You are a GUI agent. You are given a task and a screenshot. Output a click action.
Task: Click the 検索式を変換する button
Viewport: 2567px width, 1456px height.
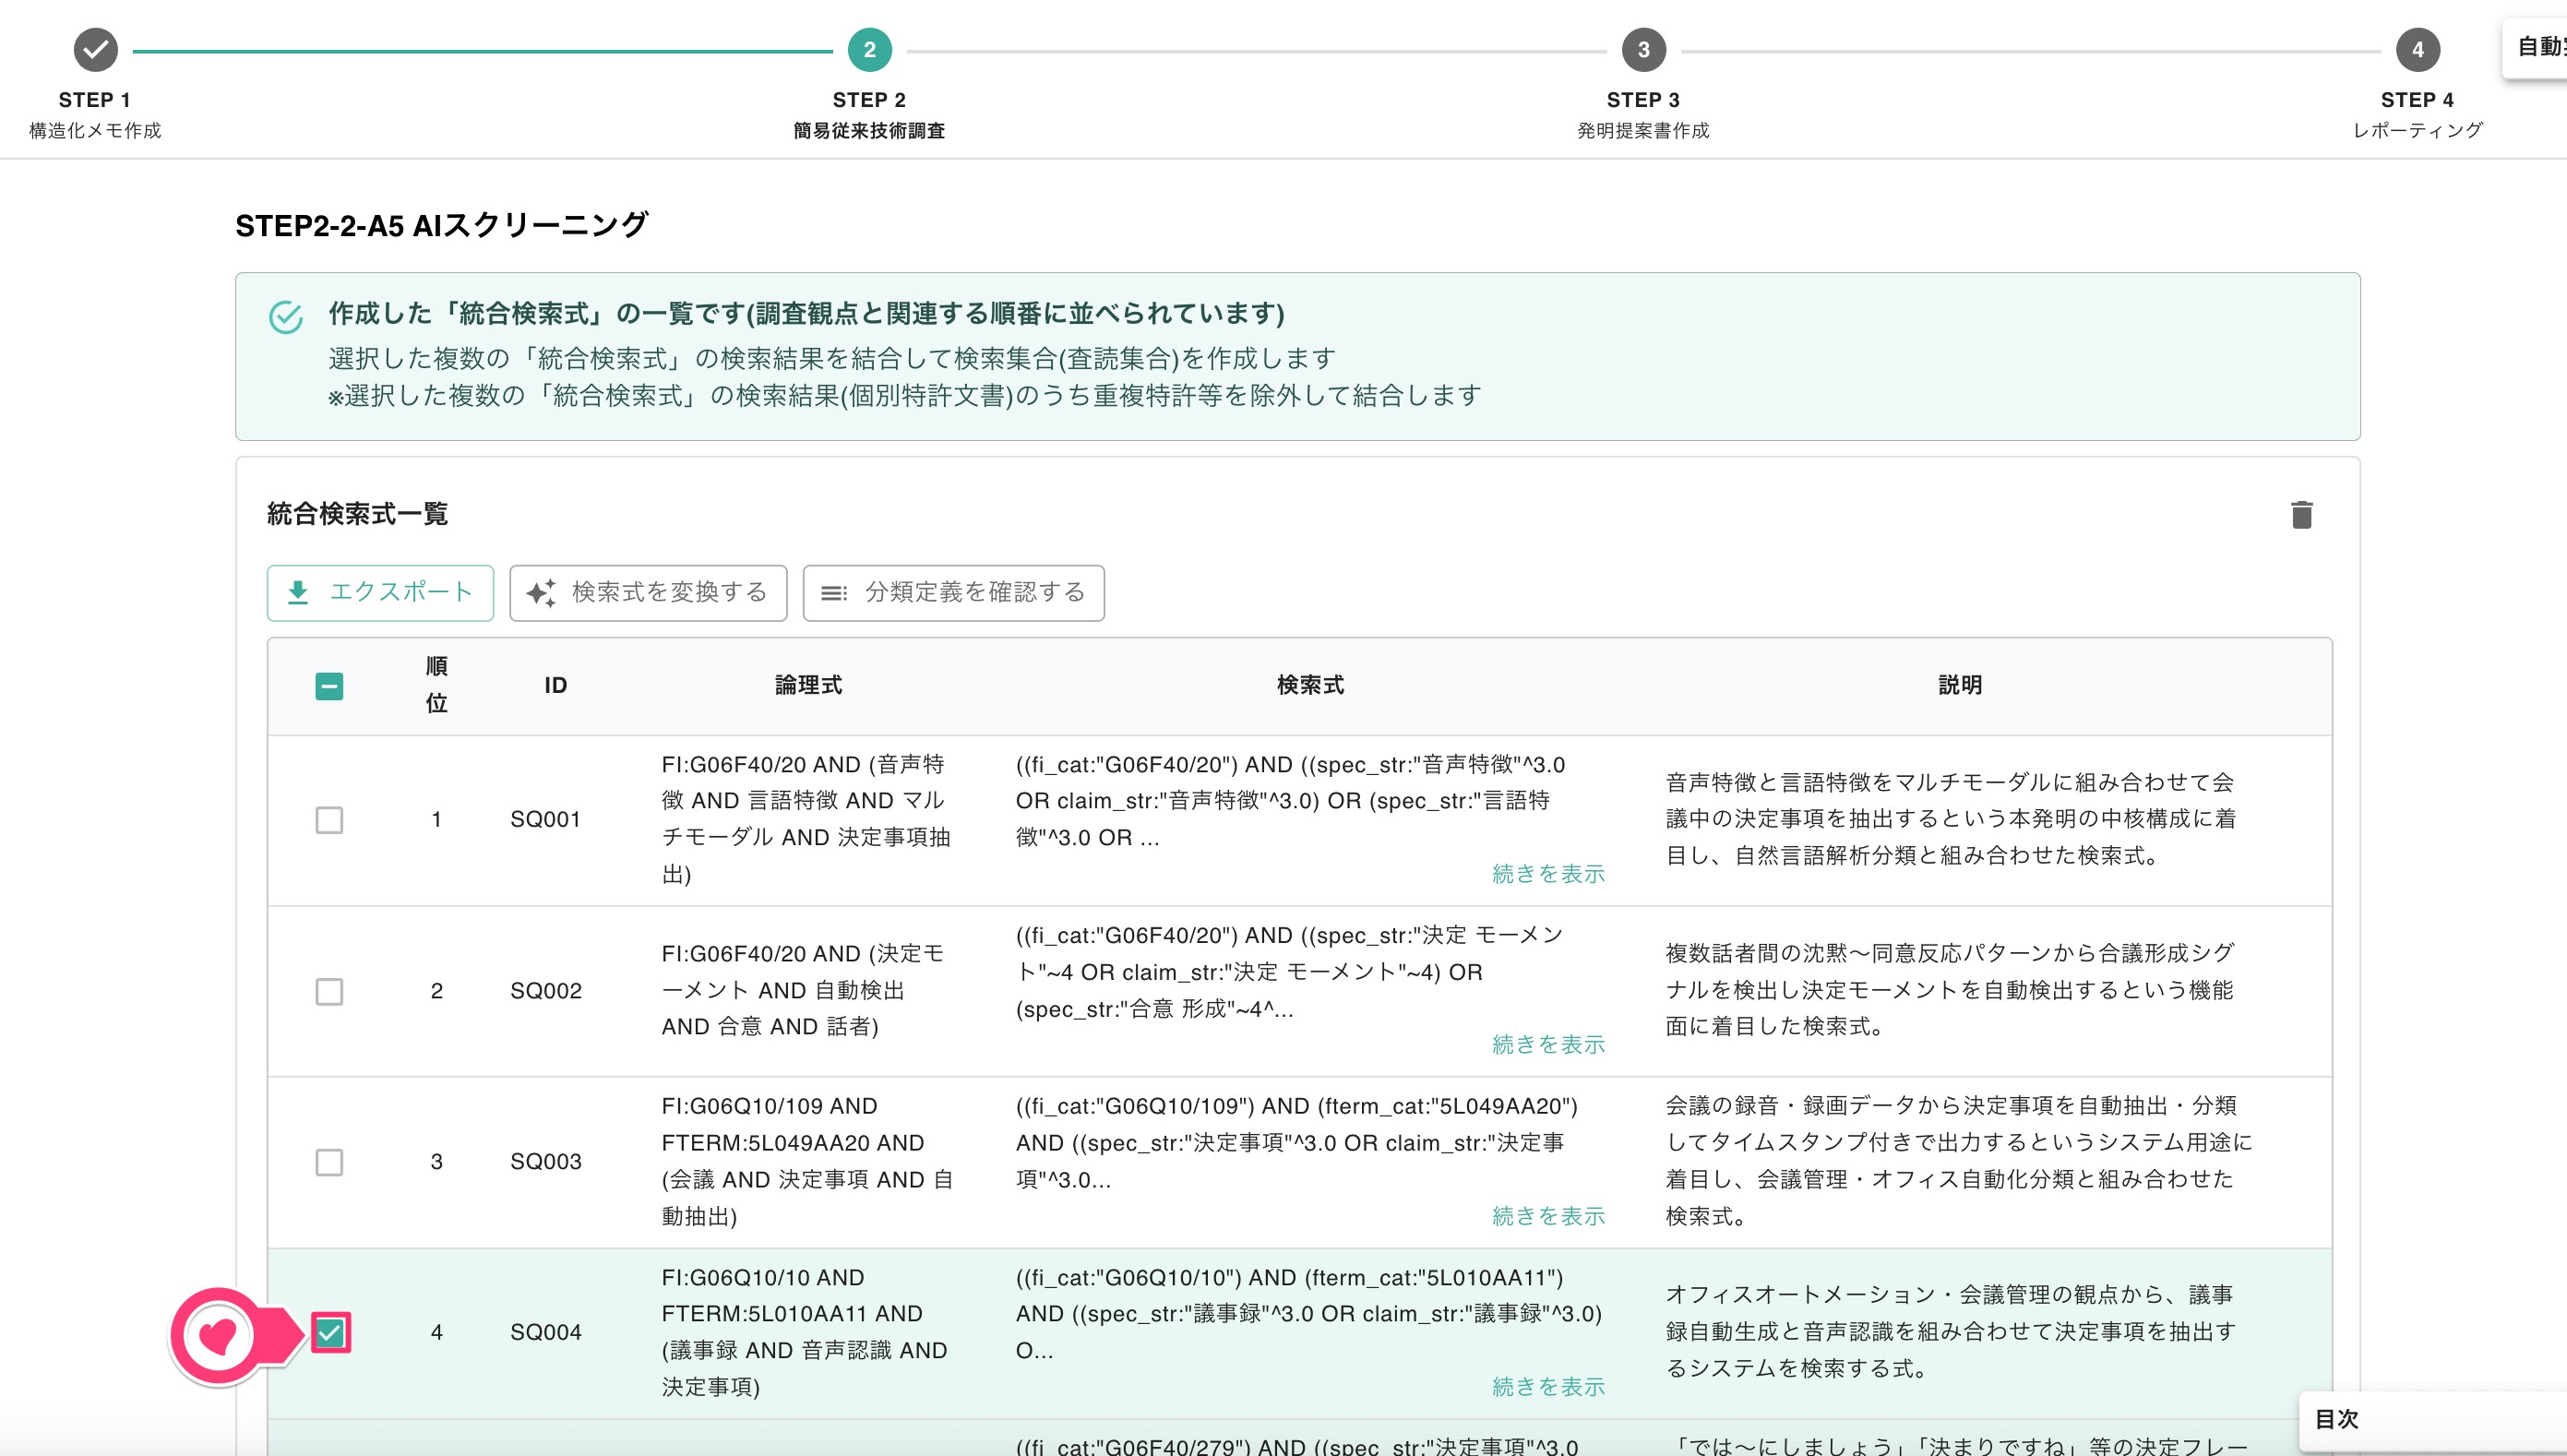648,593
